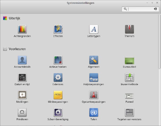This screenshot has height=126, width=161.
Task: Open the Lettertypen font settings icon
Action: pyautogui.click(x=94, y=29)
